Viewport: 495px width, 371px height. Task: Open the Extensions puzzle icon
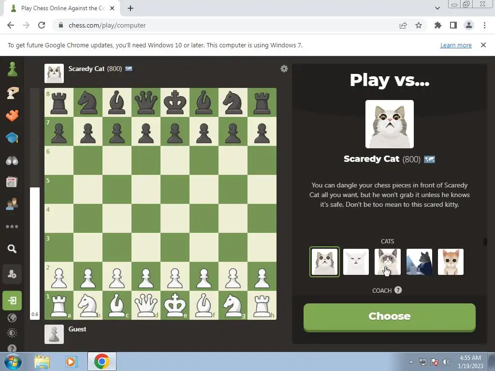click(x=438, y=25)
